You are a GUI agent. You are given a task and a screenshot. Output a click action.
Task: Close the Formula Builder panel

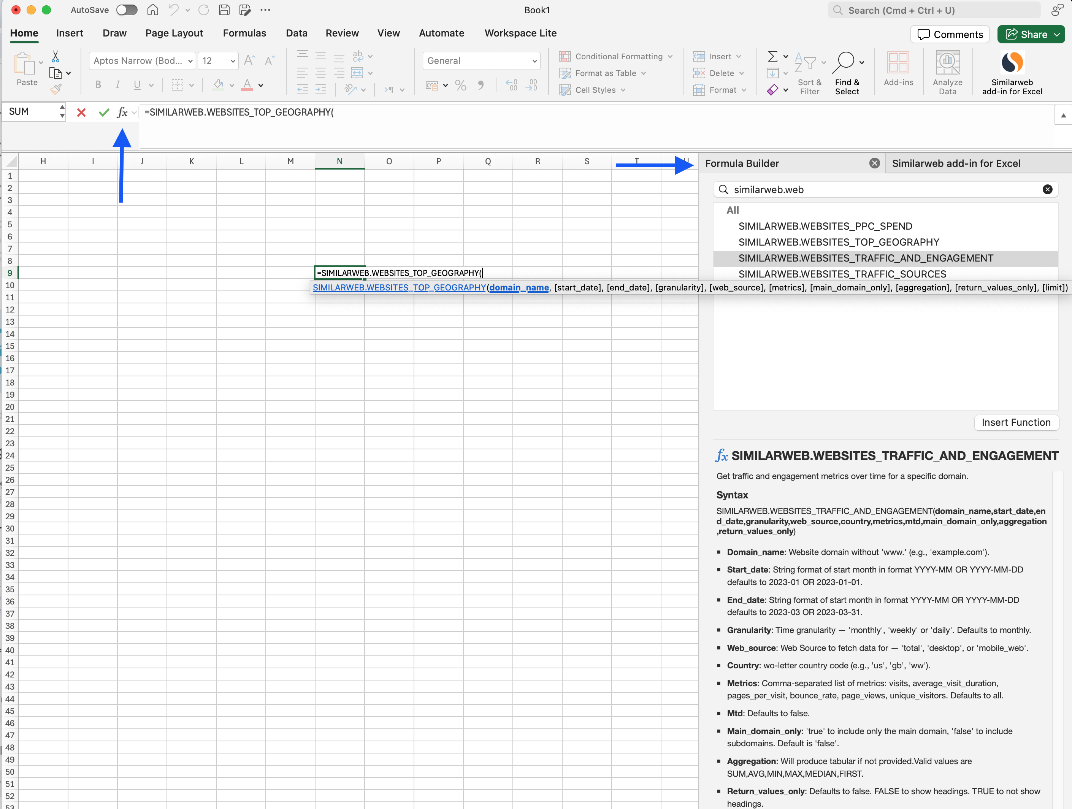point(874,163)
